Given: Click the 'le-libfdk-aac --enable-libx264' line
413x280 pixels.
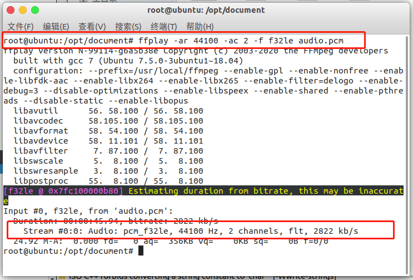Looking at the screenshot, I should click(x=203, y=81).
